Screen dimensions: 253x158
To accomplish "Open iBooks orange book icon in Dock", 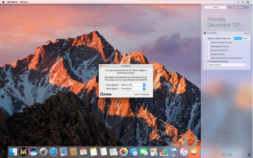I will tap(194, 152).
